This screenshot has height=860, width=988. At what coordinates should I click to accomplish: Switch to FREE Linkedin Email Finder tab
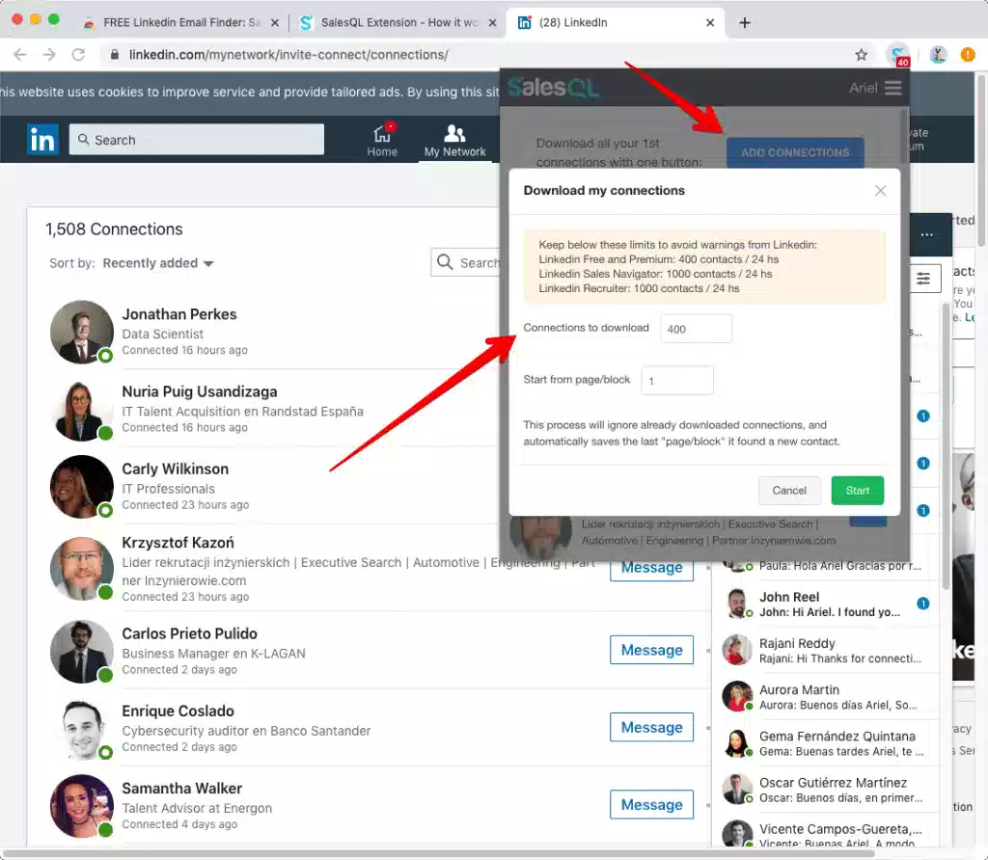pyautogui.click(x=180, y=23)
